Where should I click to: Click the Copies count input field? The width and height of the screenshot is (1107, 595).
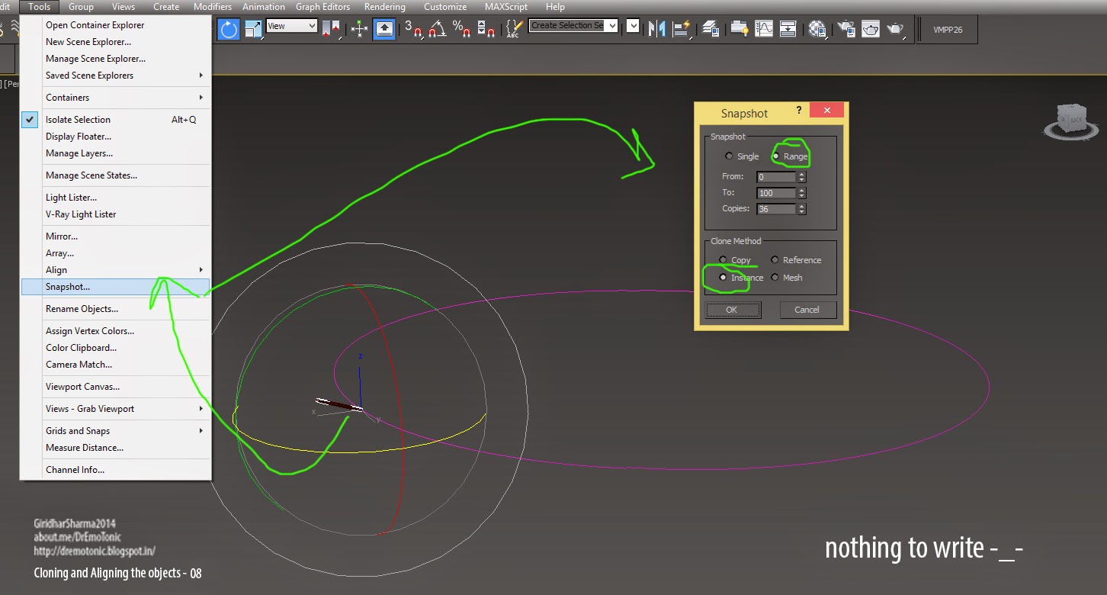tap(776, 209)
